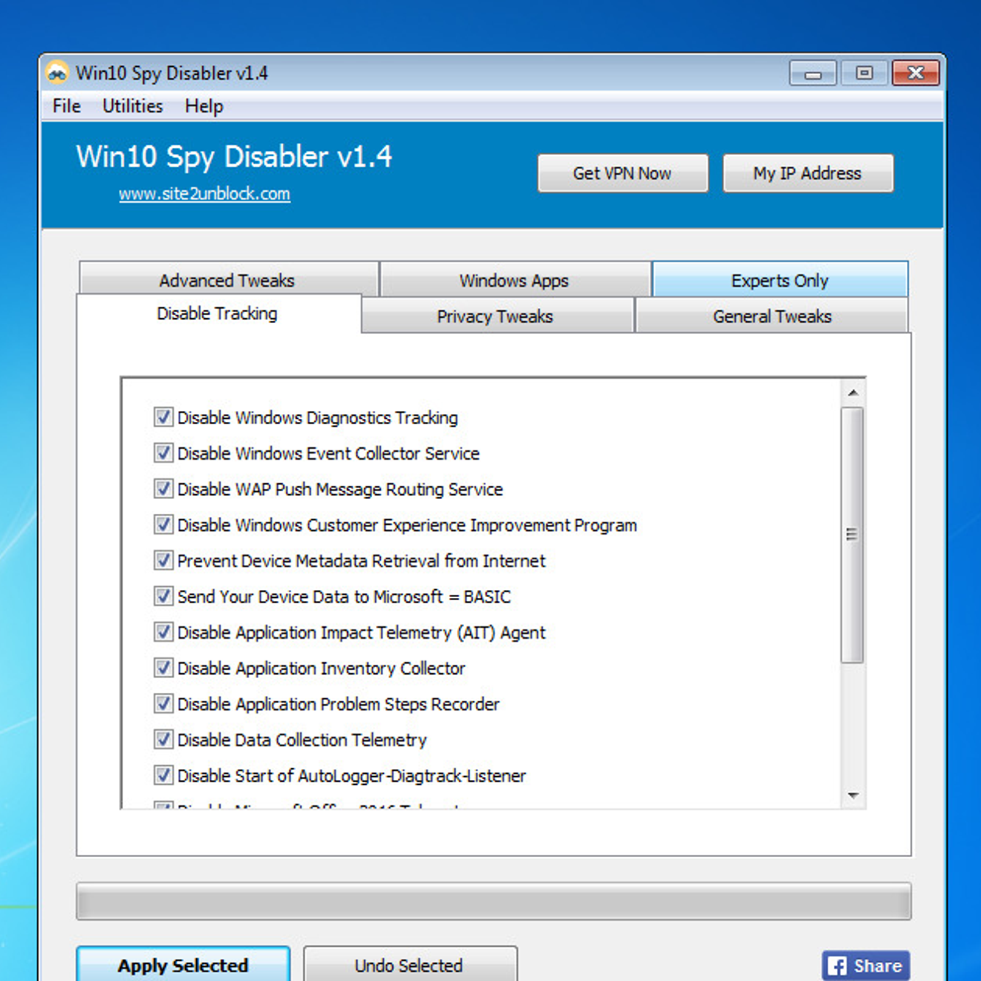Image resolution: width=981 pixels, height=981 pixels.
Task: Click the Undo Selected button
Action: (x=410, y=965)
